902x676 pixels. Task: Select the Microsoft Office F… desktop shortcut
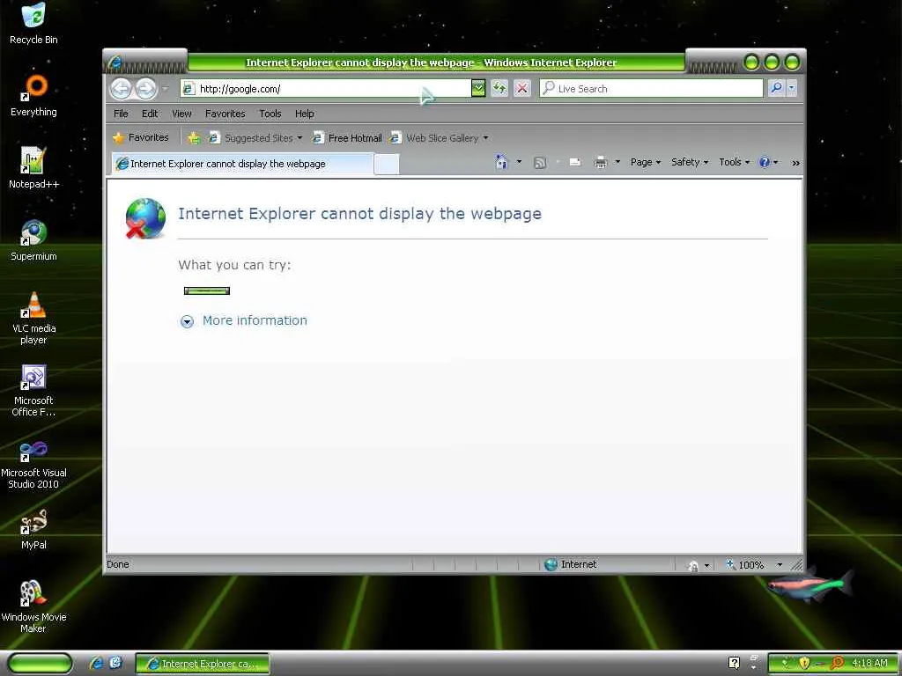click(33, 390)
